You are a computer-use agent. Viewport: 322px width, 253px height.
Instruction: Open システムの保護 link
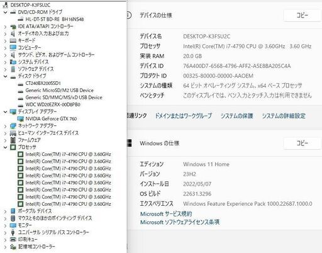(237, 116)
